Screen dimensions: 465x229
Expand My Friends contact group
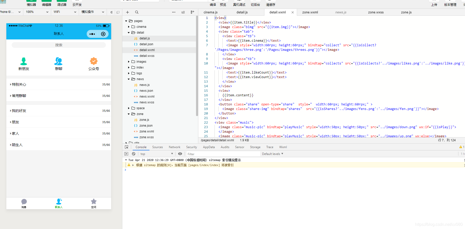click(x=59, y=111)
